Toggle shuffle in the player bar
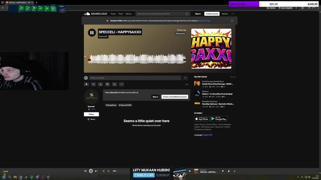321x180 pixels. point(103,171)
